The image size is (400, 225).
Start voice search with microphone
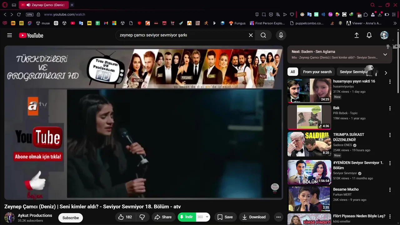click(281, 35)
